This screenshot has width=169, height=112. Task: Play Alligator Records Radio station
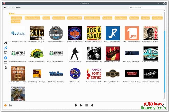click(37, 53)
